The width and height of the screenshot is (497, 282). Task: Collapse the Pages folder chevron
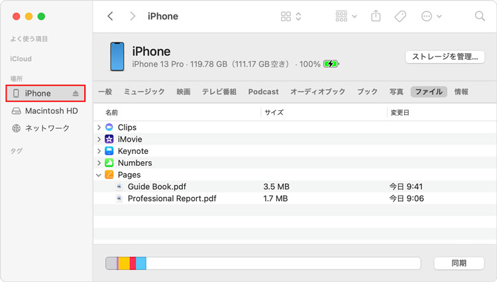pos(99,175)
